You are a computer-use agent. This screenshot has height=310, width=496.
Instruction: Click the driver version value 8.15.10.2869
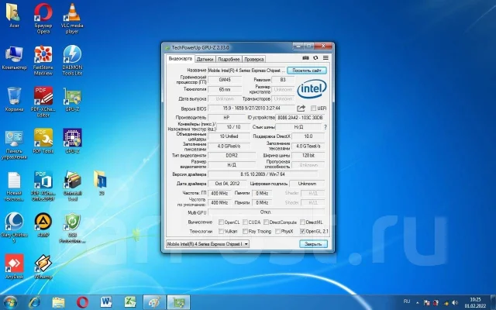(263, 174)
